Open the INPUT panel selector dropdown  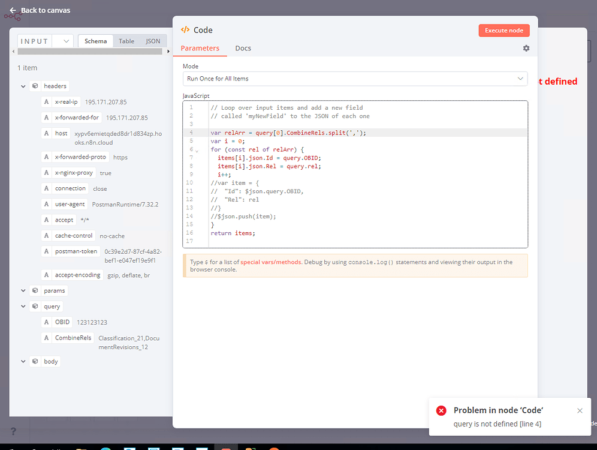point(65,41)
